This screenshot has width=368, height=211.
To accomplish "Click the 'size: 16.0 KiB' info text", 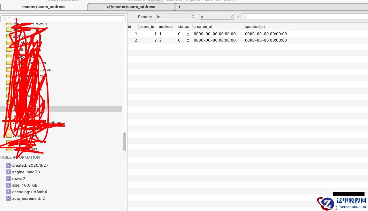I will [25, 185].
